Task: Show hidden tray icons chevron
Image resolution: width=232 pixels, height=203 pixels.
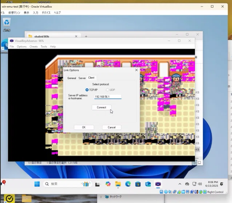Action: point(180,184)
